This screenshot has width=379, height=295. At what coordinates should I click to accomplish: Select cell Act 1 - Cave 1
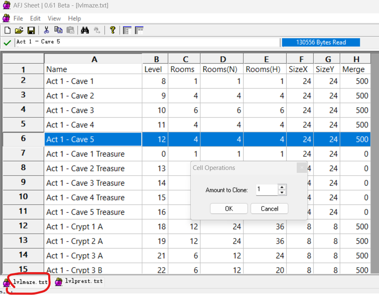click(94, 81)
